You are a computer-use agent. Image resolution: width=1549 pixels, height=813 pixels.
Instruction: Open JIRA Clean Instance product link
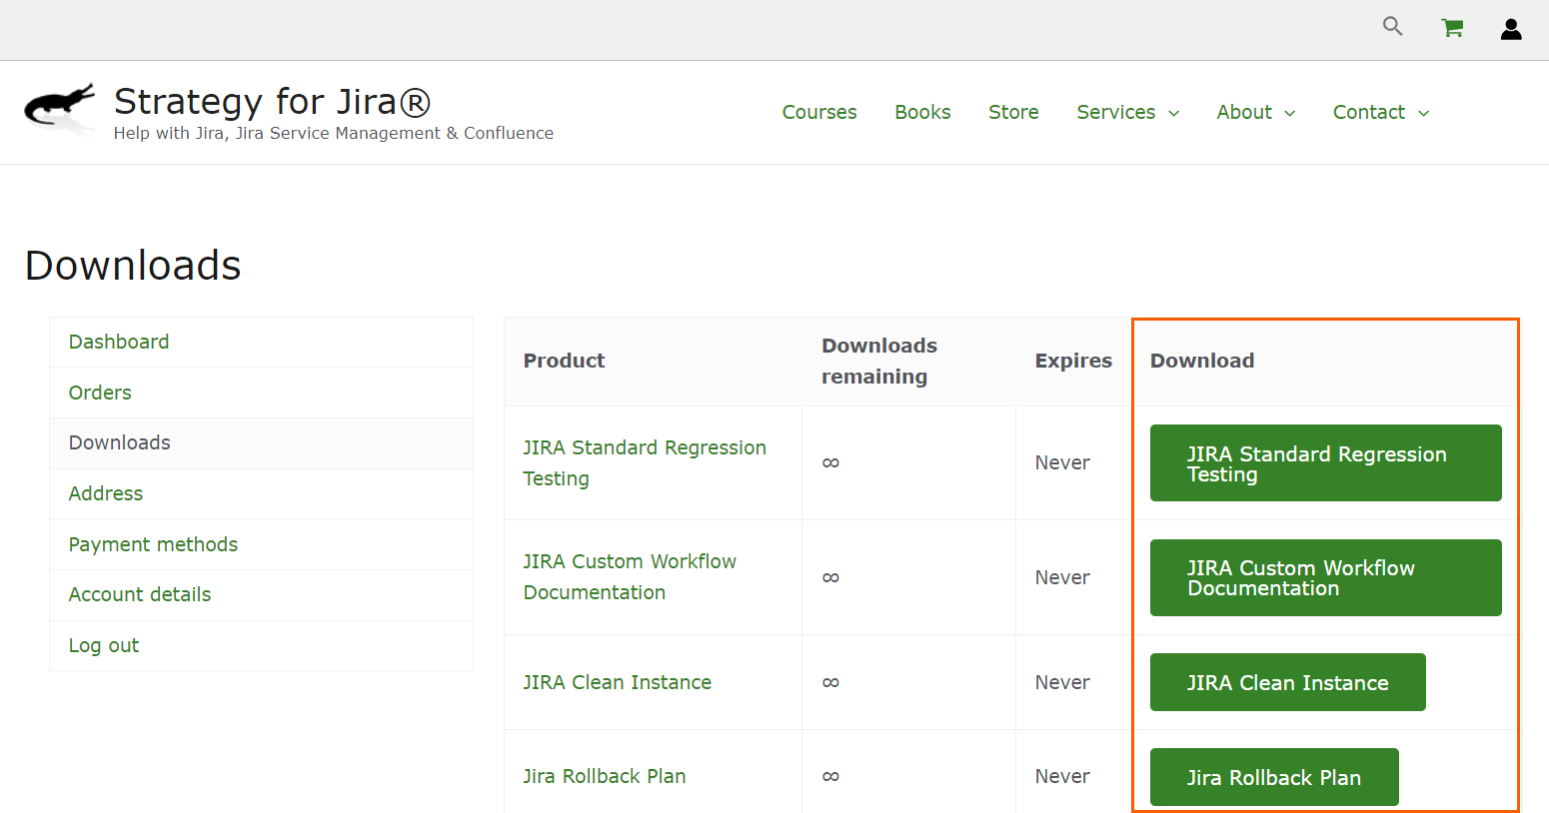pos(617,682)
